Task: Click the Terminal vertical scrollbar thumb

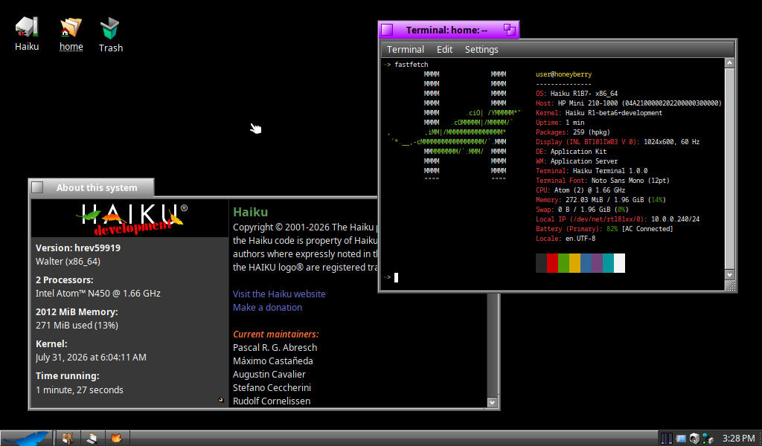Action: (x=729, y=169)
